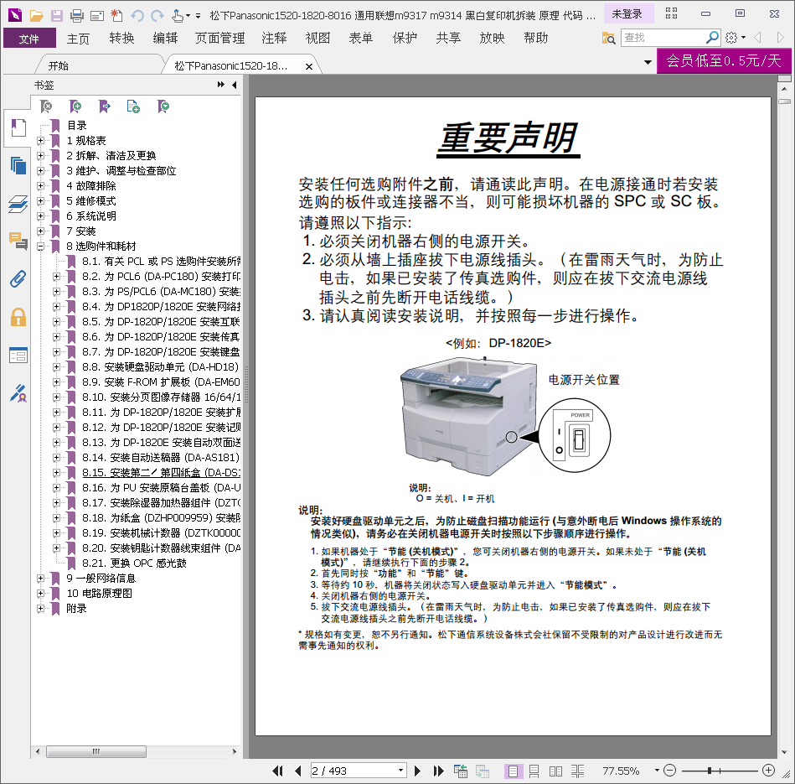Viewport: 795px width, 784px height.
Task: Open the Hand tool dropdown arrow
Action: [x=188, y=16]
